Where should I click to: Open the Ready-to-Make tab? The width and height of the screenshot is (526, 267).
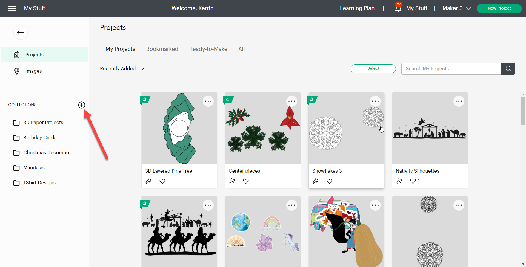[x=208, y=49]
